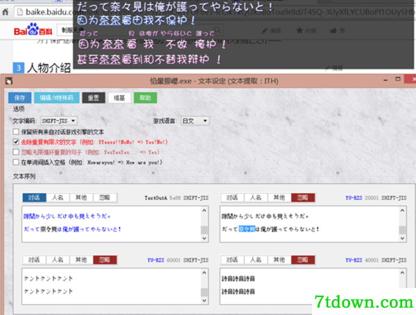Click the dark 重置 button

coord(94,98)
